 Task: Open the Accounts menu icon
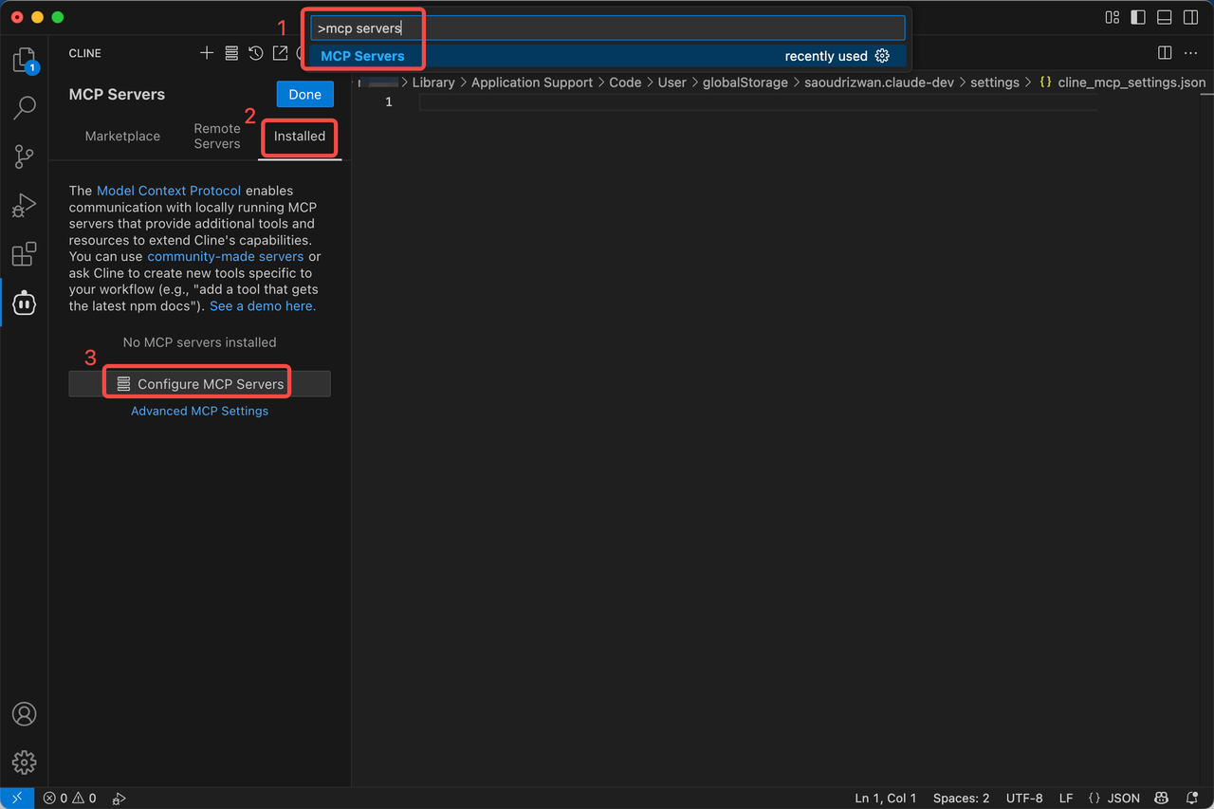[x=24, y=714]
